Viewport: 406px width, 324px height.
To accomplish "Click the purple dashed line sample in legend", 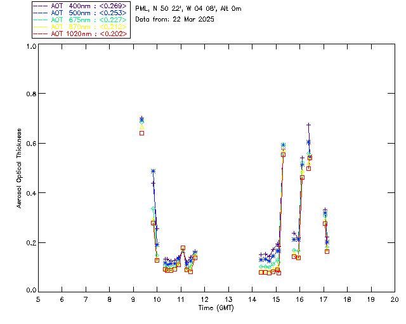I will click(41, 6).
